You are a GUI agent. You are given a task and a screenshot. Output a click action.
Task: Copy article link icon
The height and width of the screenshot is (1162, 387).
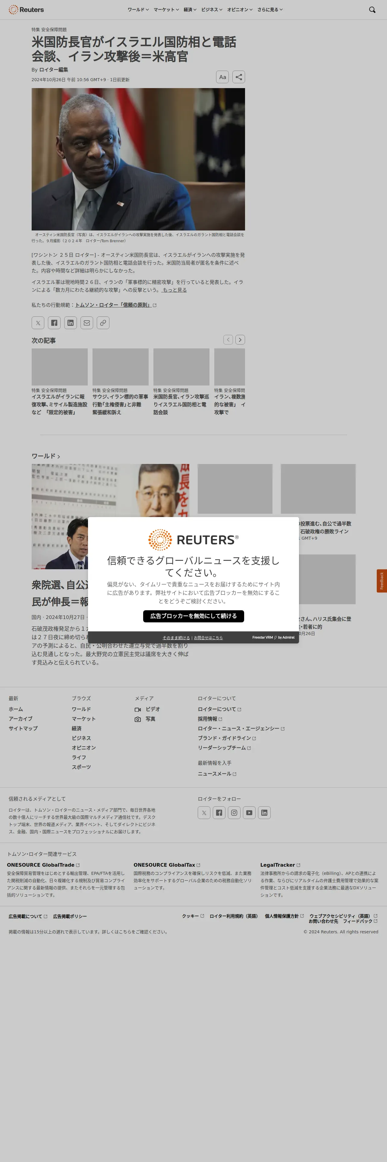[x=103, y=322]
